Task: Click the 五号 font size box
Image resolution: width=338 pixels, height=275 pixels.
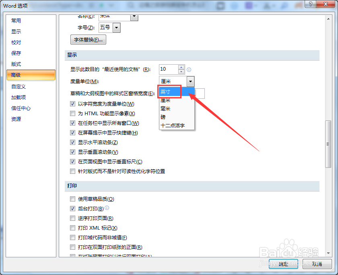Action: click(x=106, y=28)
